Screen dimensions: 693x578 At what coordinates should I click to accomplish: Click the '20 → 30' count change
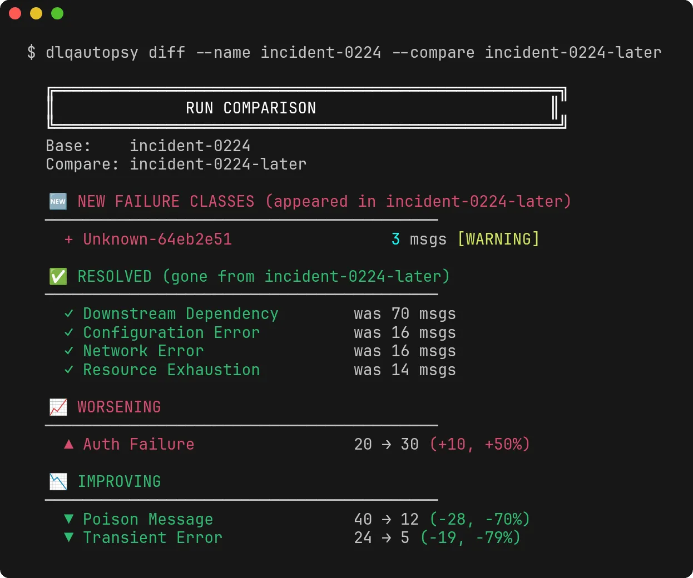coord(387,444)
